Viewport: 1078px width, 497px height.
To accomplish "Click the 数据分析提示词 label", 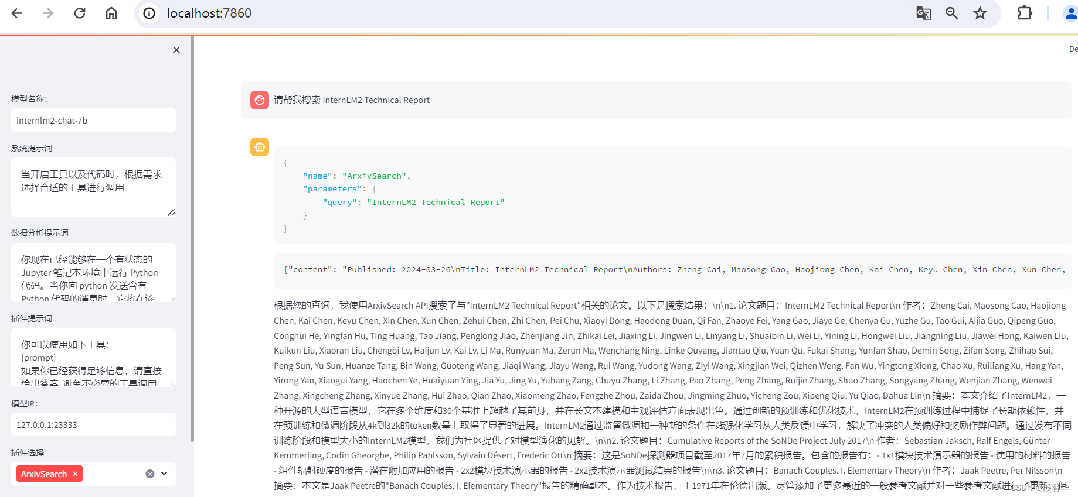I will tap(40, 233).
